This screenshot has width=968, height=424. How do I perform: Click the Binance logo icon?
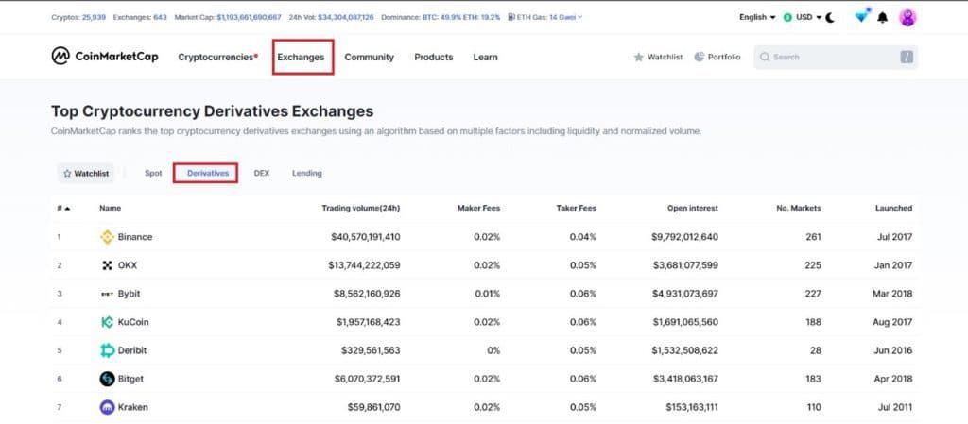[x=108, y=237]
